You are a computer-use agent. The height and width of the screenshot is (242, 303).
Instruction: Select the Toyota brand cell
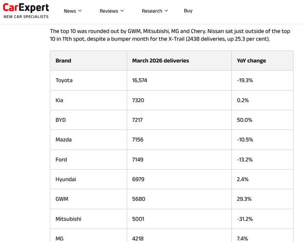point(64,80)
